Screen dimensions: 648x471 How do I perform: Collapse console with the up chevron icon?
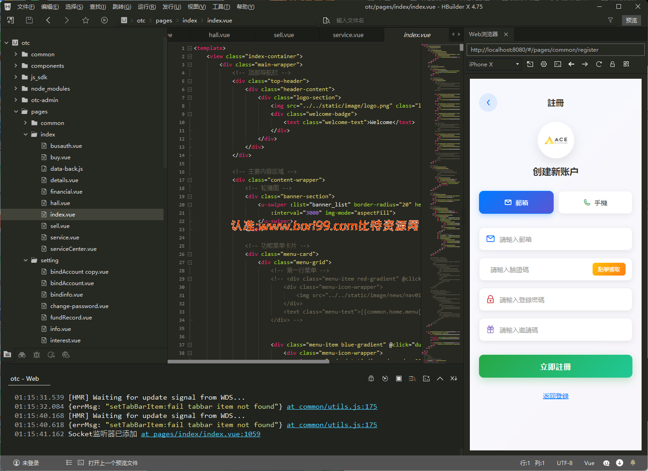(x=440, y=379)
